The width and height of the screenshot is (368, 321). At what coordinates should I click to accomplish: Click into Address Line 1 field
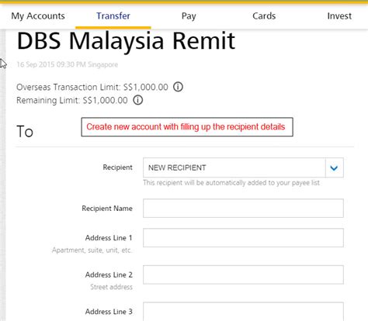click(x=243, y=238)
